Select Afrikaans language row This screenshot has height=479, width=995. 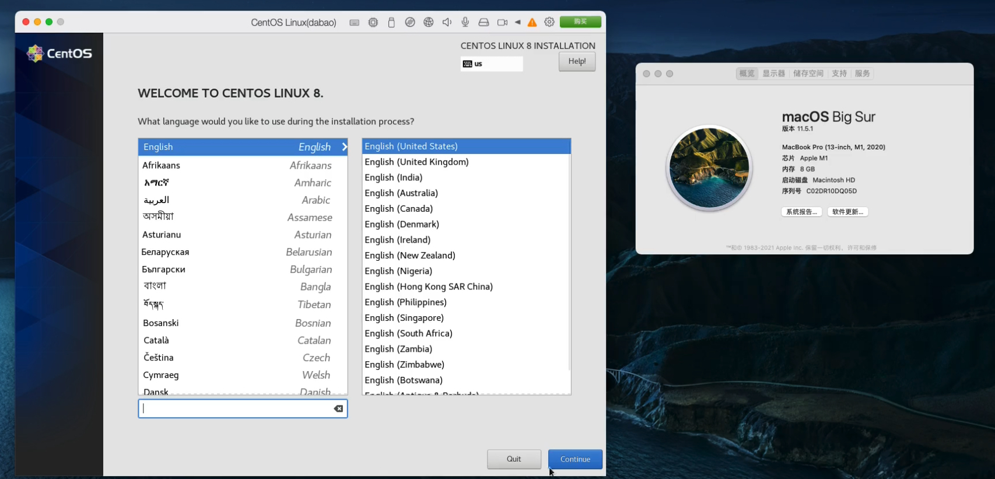point(243,165)
